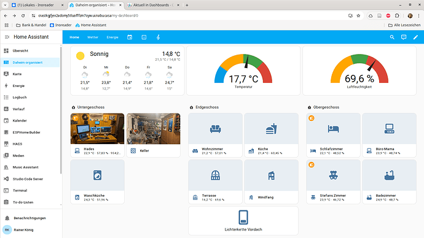Select the lightning flash view icon tab
This screenshot has height=238, width=424.
(158, 37)
